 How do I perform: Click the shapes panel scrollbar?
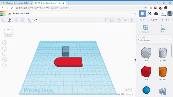pyautogui.click(x=172, y=51)
